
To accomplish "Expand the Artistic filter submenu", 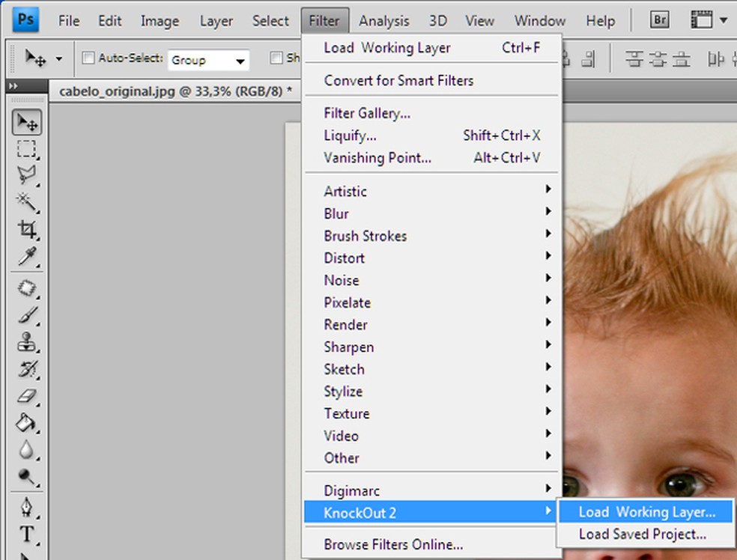I will (431, 191).
